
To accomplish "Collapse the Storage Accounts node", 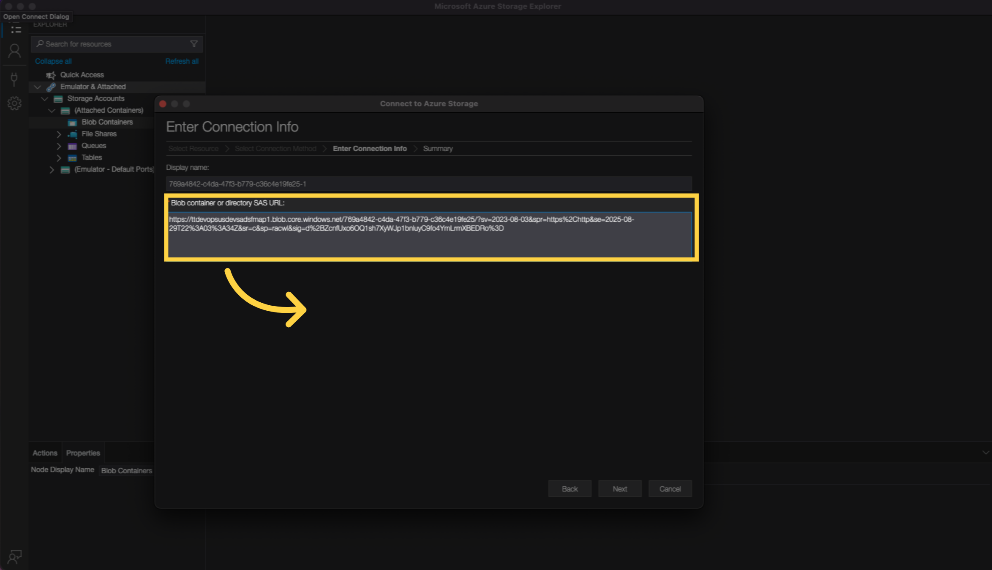I will (x=44, y=99).
